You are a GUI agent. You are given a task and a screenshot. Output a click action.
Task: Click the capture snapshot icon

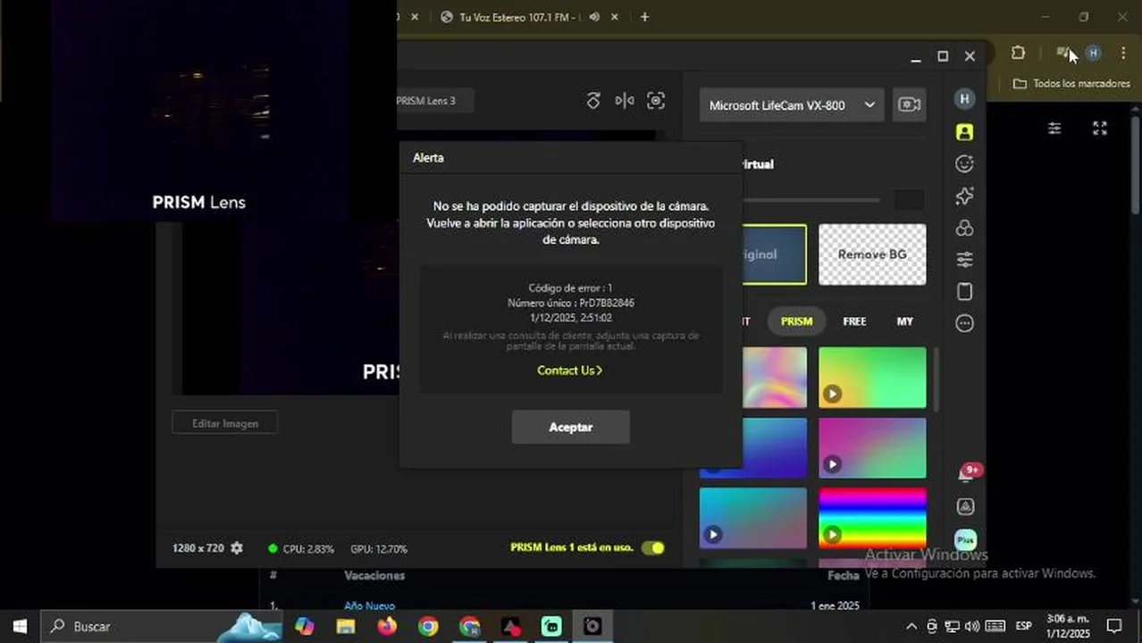point(656,101)
